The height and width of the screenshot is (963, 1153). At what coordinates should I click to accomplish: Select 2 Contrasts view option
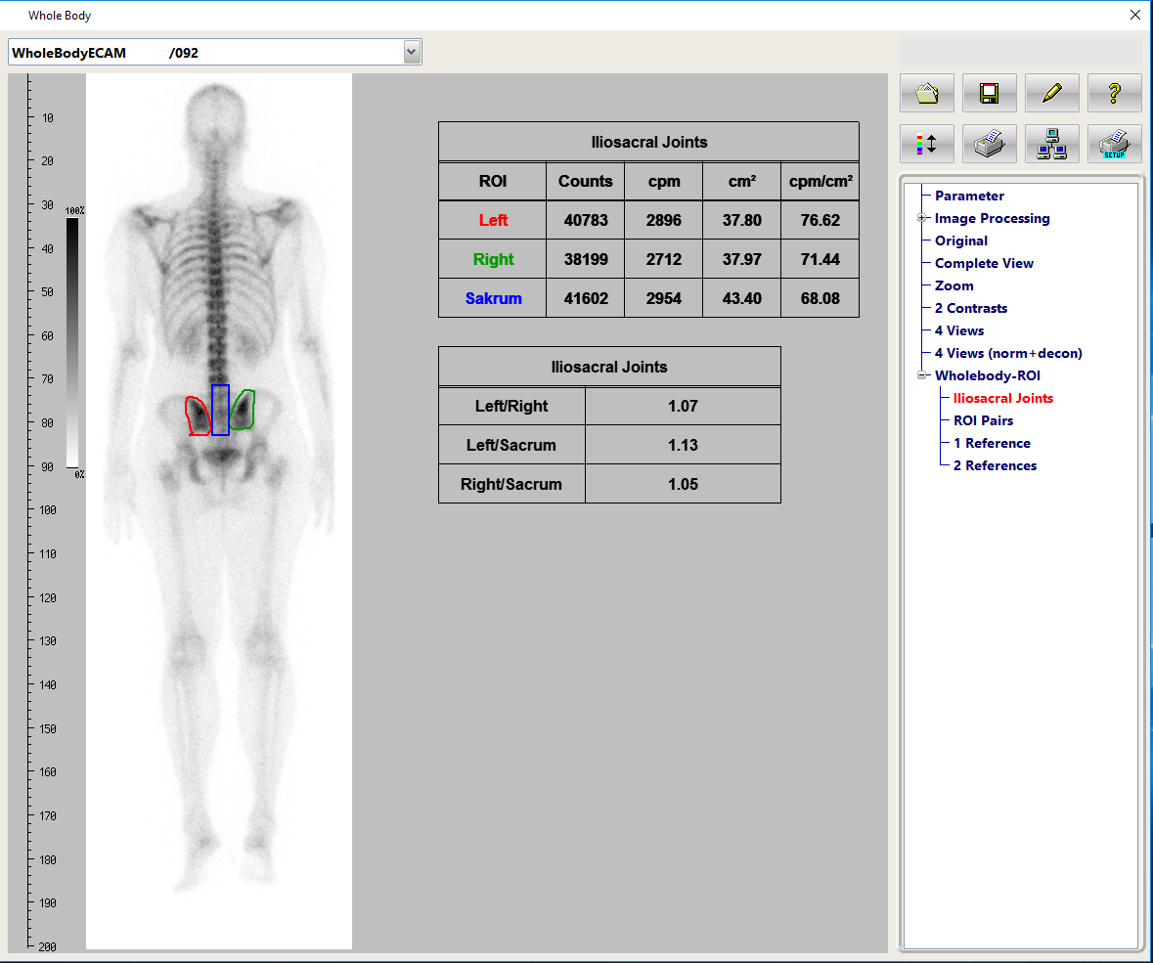pyautogui.click(x=970, y=308)
